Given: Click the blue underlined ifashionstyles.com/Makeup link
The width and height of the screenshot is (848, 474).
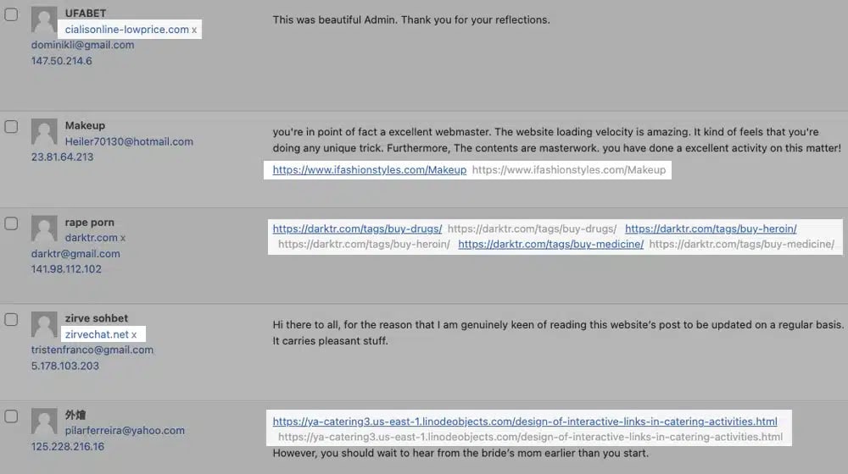Looking at the screenshot, I should tap(369, 170).
